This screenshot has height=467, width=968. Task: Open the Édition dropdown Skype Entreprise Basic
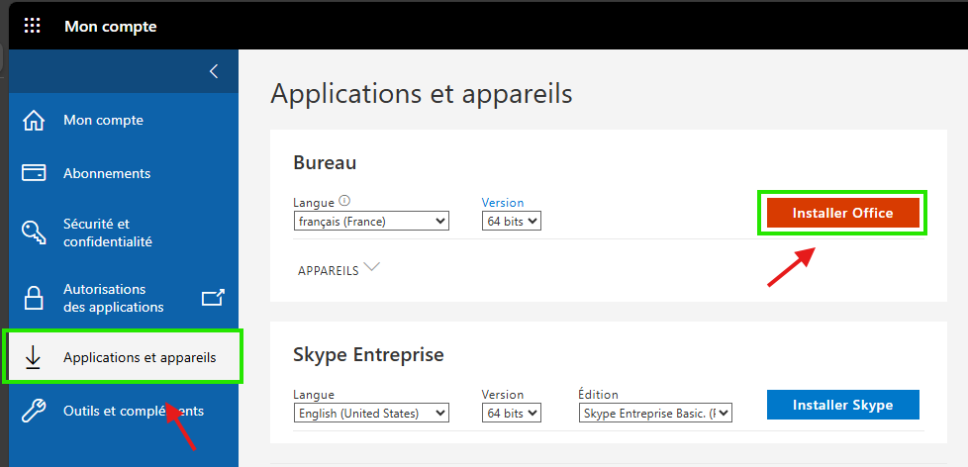pos(655,413)
